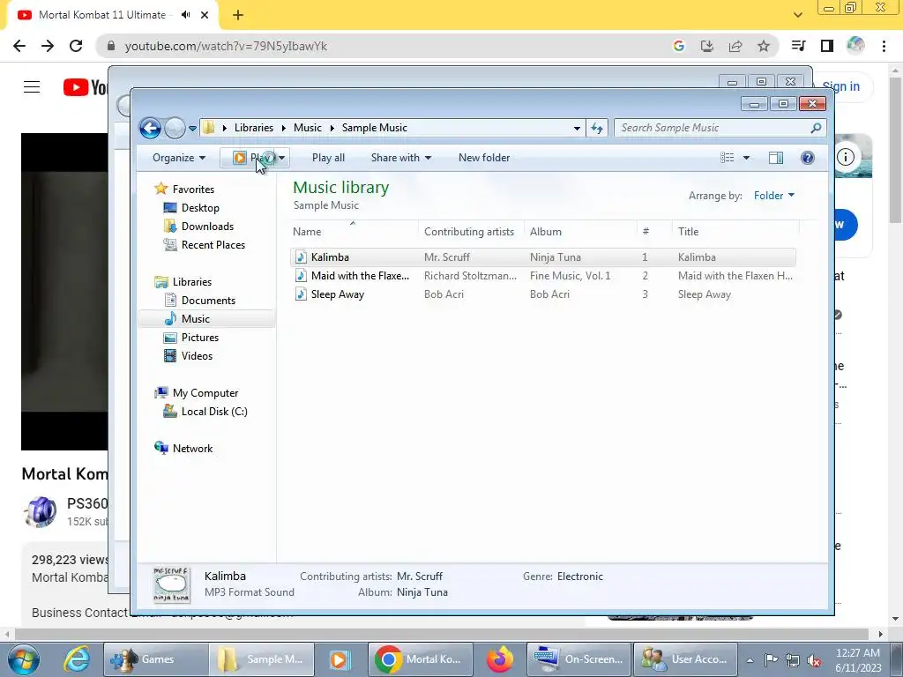
Task: Click the Libraries breadcrumb in address bar
Action: pos(253,128)
